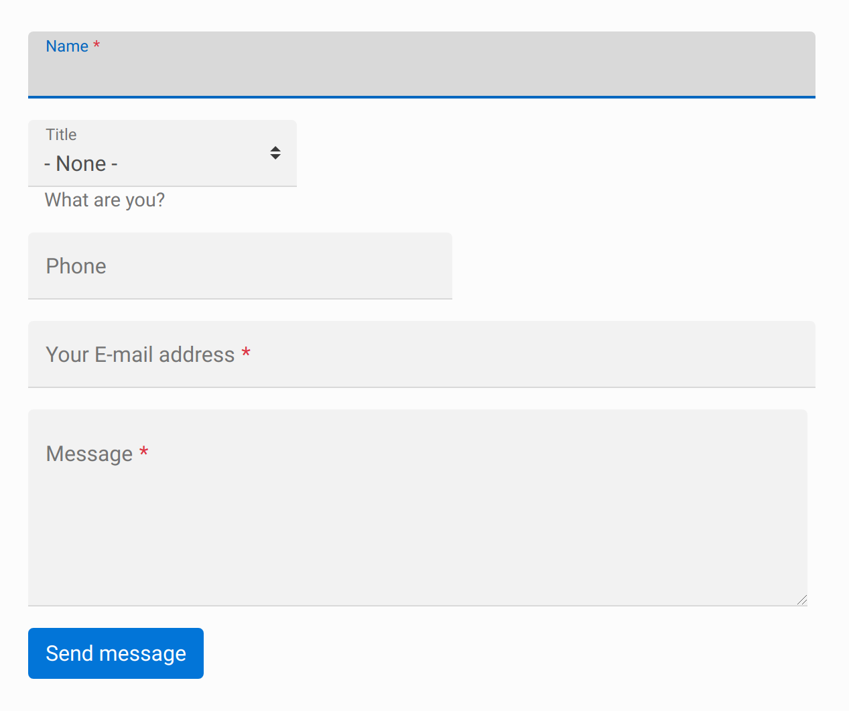849x711 pixels.
Task: Click the blue Name label text
Action: click(x=67, y=46)
